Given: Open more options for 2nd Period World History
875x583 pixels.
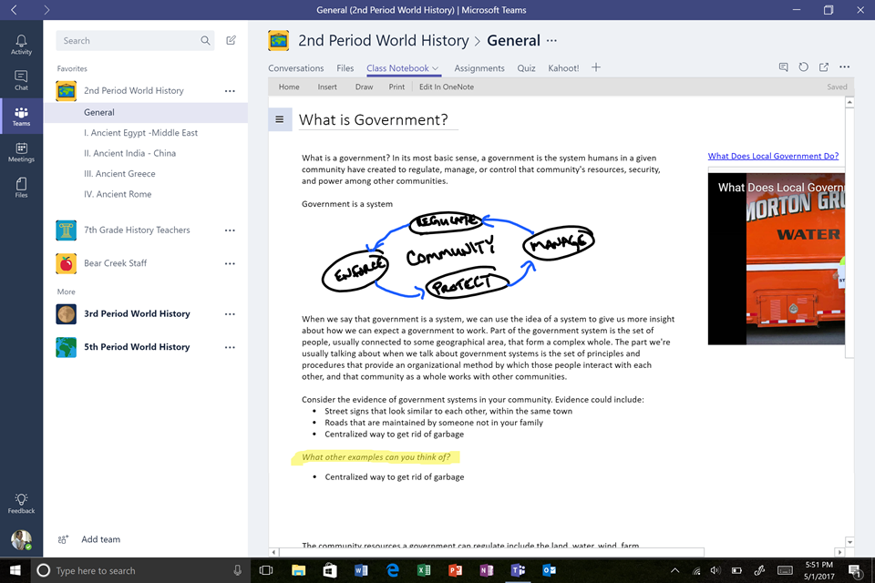Looking at the screenshot, I should (230, 91).
